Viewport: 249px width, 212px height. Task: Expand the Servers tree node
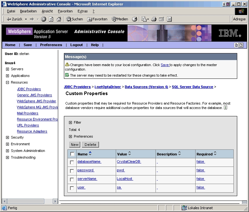[7, 69]
